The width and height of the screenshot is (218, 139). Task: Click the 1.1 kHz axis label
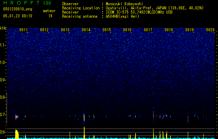[3, 45]
